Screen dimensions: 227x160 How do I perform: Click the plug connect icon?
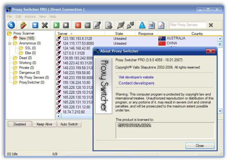click(x=130, y=25)
